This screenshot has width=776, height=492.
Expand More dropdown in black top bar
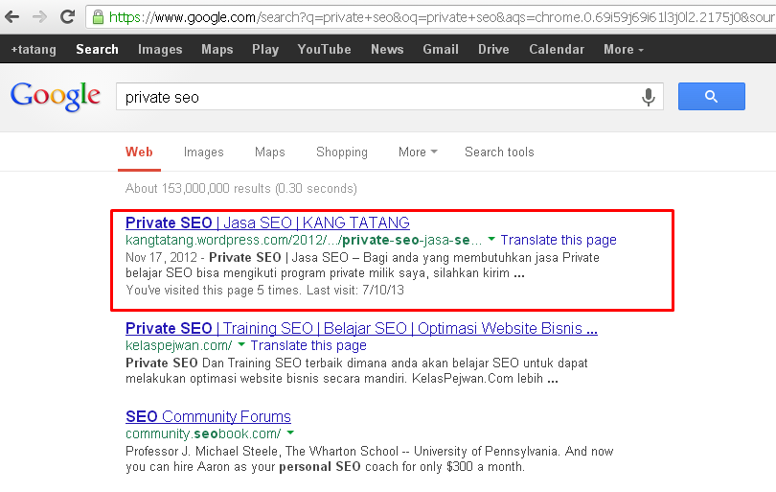[624, 50]
